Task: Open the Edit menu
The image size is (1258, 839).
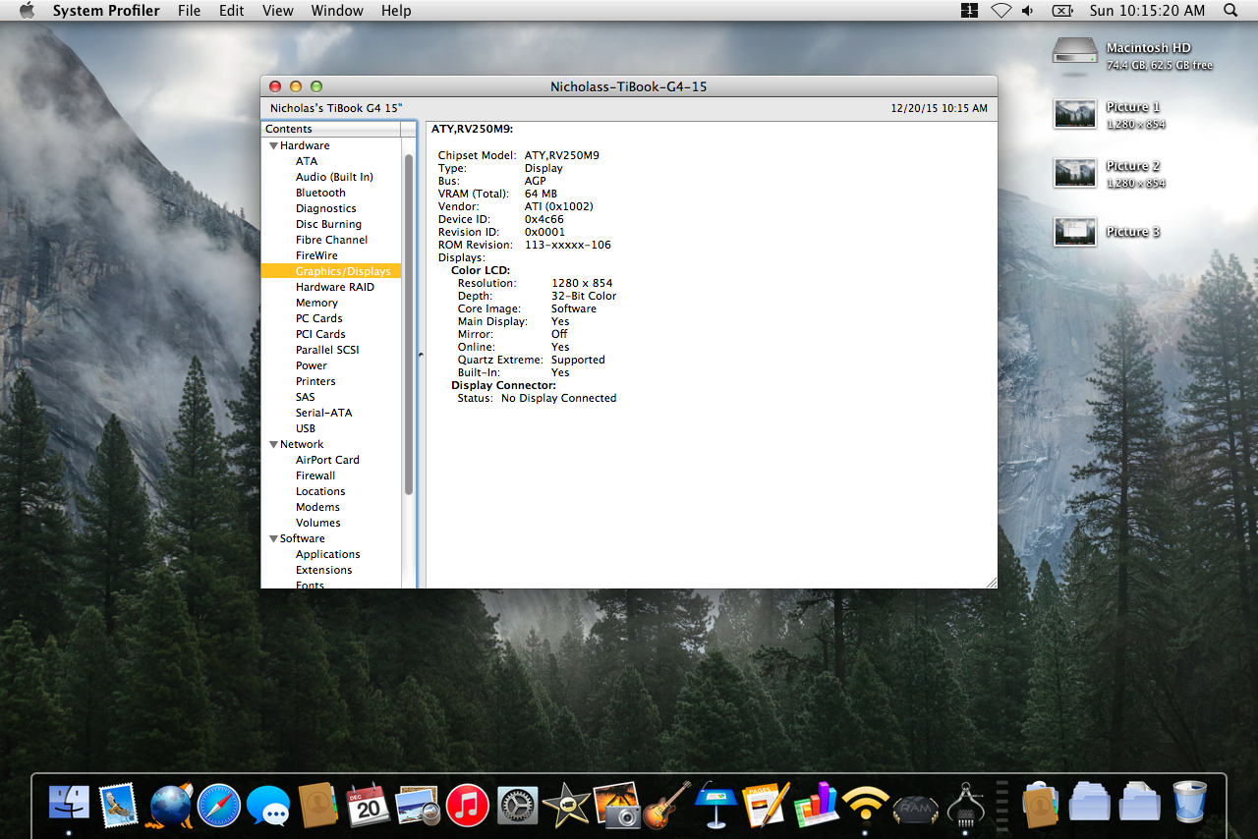Action: tap(232, 11)
